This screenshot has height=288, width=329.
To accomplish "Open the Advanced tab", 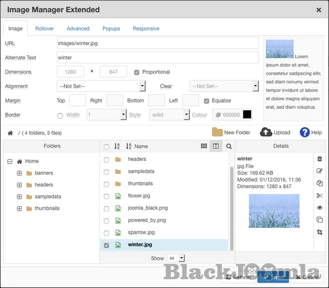I will click(78, 29).
